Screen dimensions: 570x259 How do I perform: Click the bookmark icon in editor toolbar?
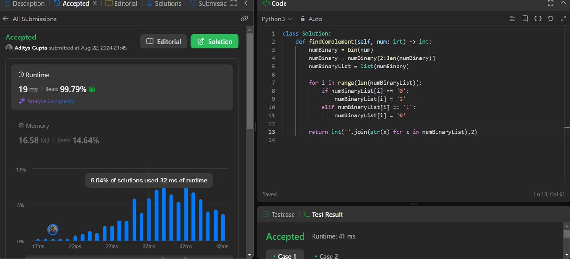(525, 19)
